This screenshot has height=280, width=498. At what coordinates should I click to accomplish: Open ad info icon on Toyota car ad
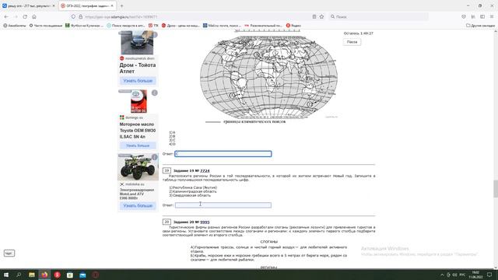click(x=155, y=34)
